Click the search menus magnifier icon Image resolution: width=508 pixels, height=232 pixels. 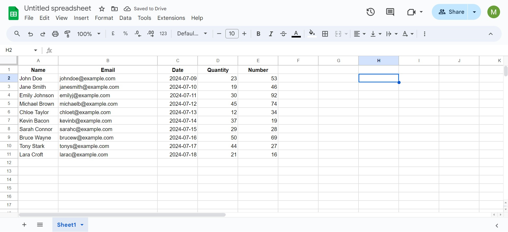point(17,34)
